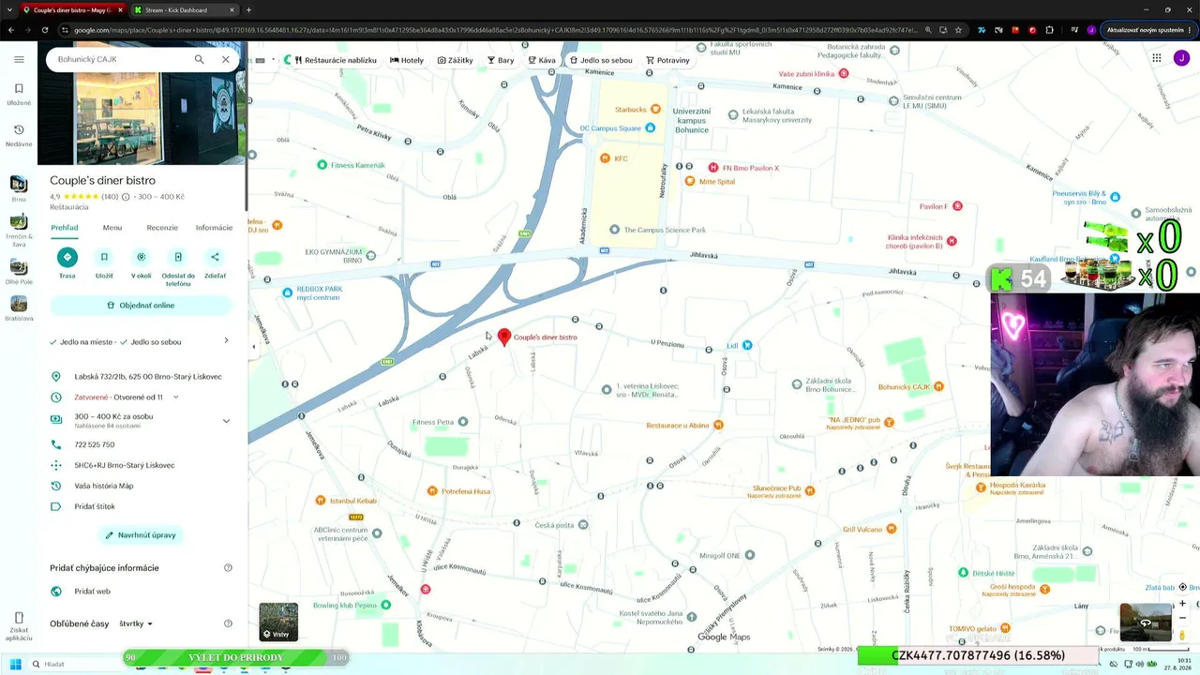Click Získať aplikáciu in the sidebar

click(19, 626)
